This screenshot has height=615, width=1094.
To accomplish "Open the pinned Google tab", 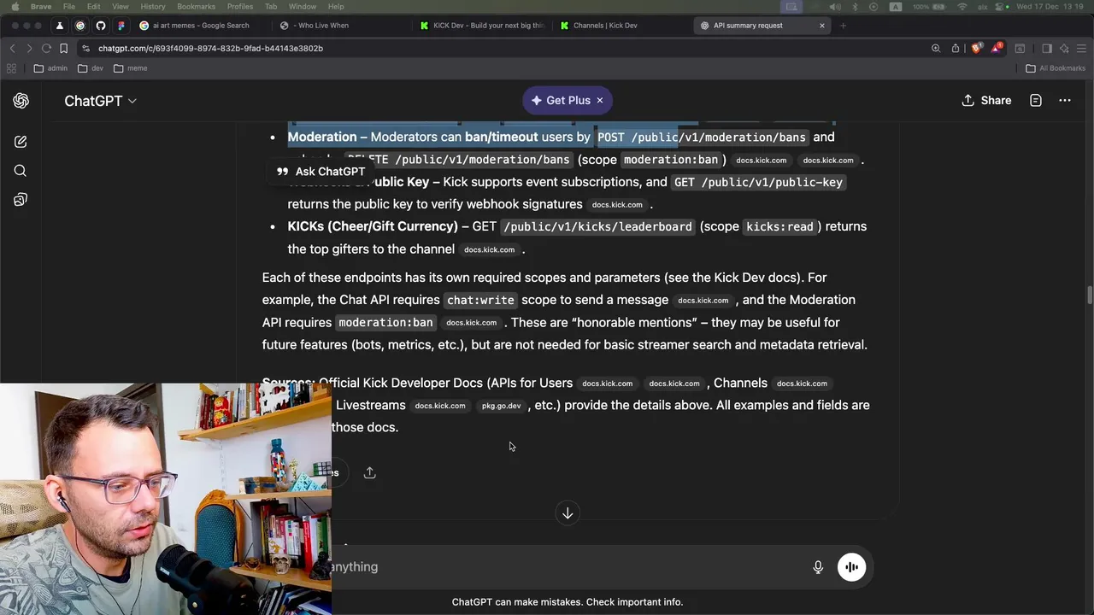I will click(80, 26).
